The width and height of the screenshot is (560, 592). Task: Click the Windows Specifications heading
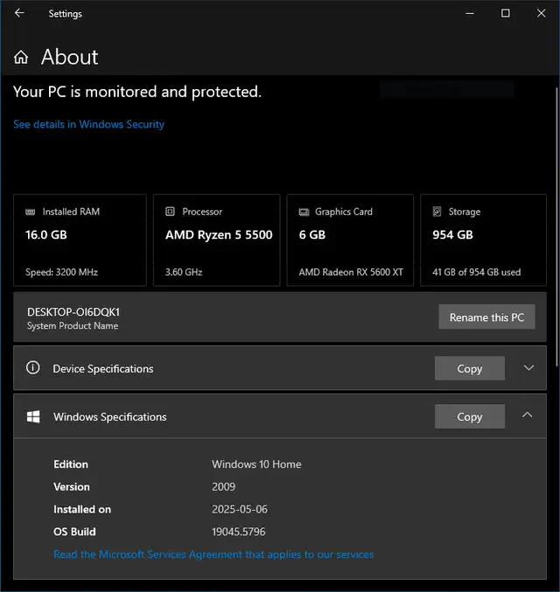[x=110, y=417]
